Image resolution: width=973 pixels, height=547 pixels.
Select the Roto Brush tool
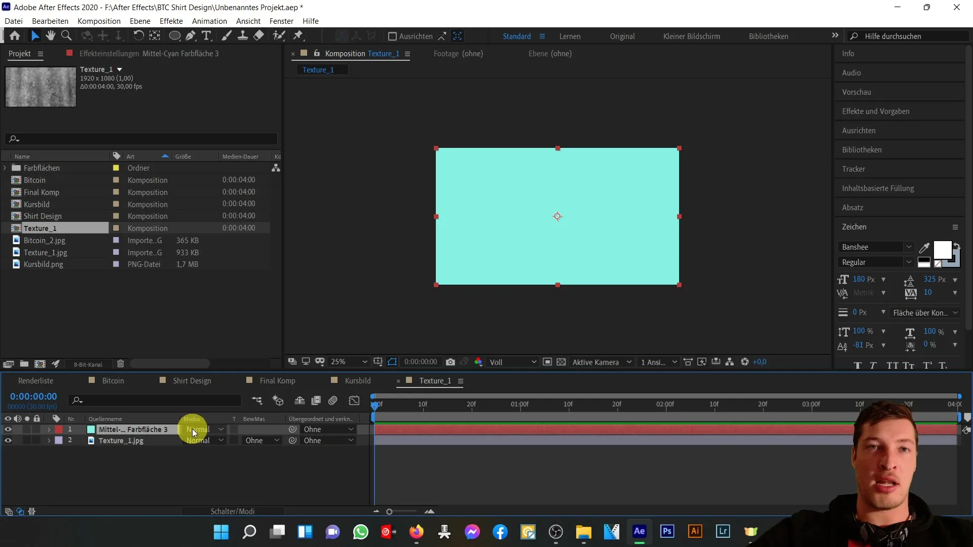point(279,35)
